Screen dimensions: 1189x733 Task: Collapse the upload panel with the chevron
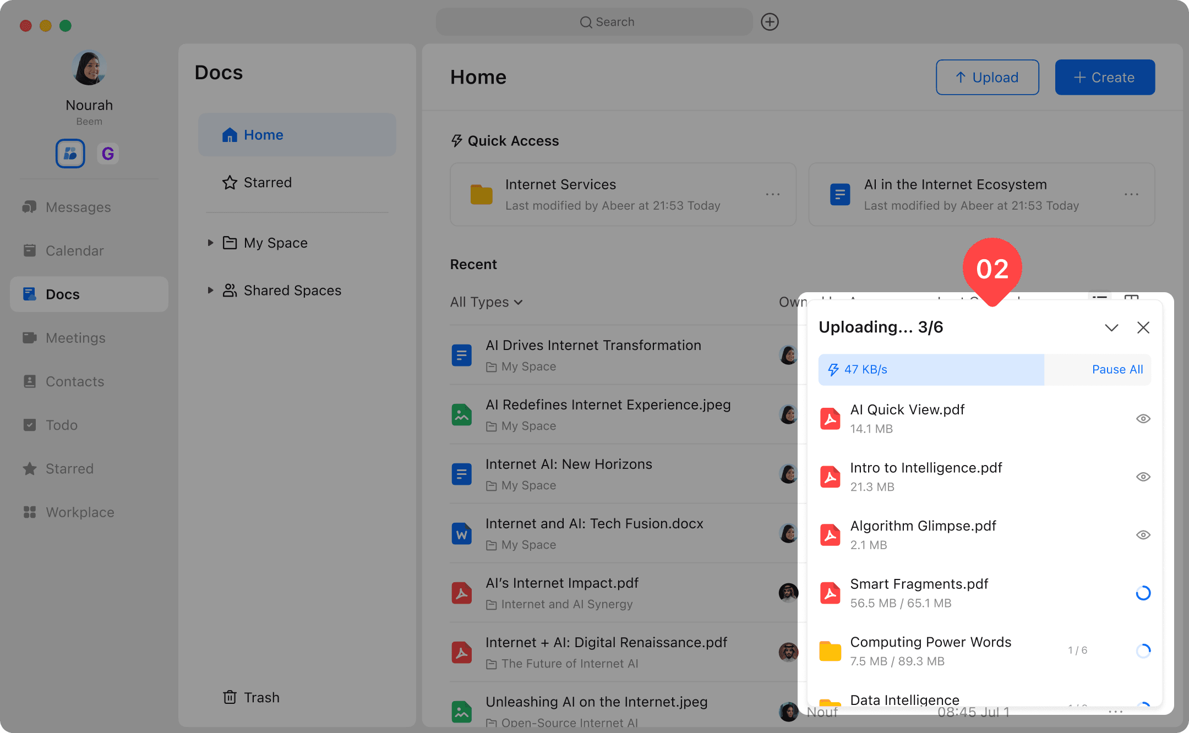point(1111,328)
